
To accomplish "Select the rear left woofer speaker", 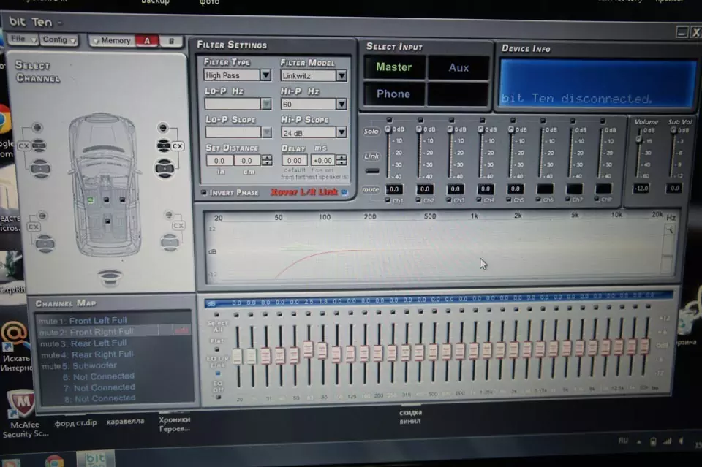I will 45,244.
